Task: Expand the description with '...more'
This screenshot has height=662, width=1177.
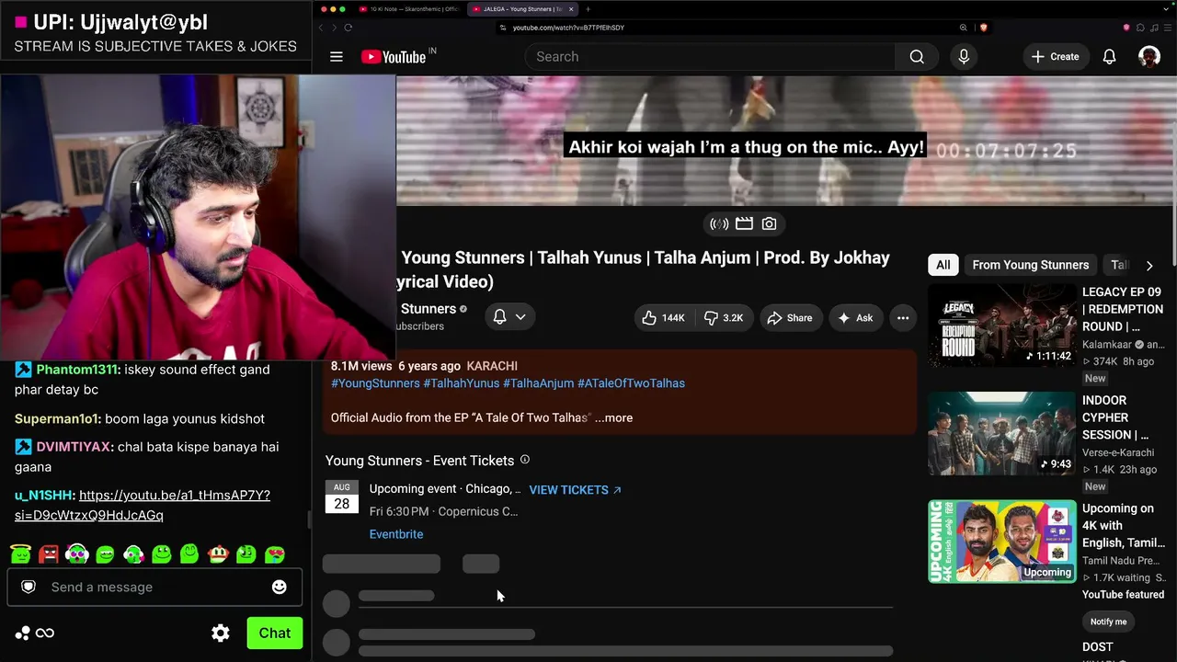Action: [613, 417]
